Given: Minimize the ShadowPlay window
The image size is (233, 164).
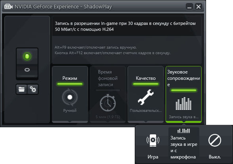Looking at the screenshot, I should (189, 7).
